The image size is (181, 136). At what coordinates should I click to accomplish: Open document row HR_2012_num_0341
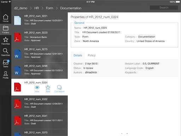(x=40, y=120)
